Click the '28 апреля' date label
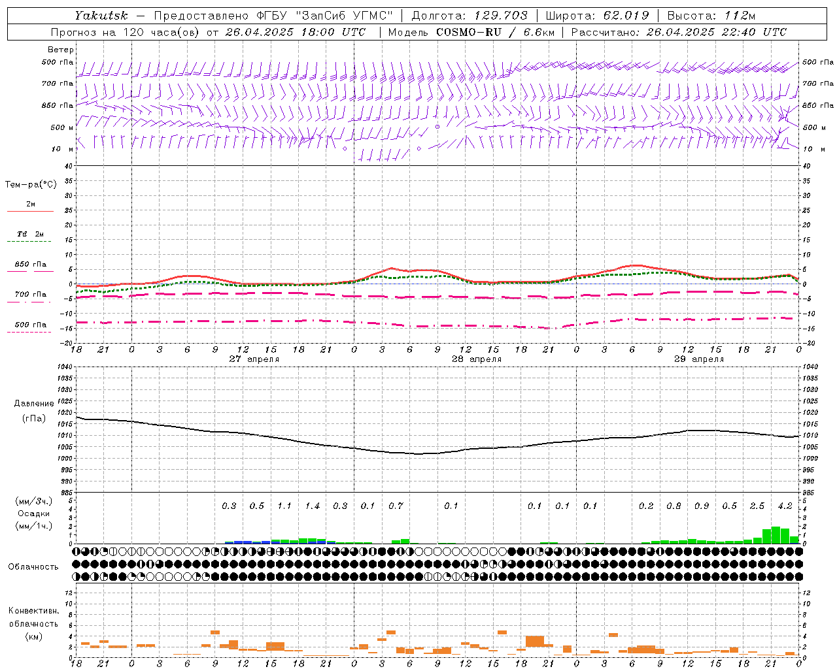 (x=477, y=359)
